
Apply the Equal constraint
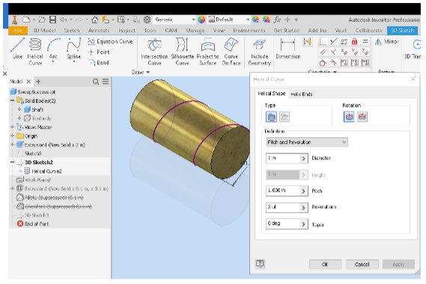click(x=365, y=42)
